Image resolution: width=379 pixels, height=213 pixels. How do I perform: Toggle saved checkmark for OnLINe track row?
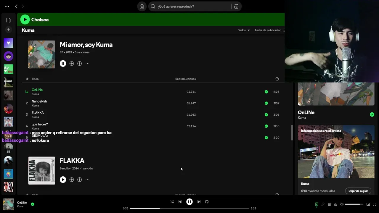pos(266,92)
